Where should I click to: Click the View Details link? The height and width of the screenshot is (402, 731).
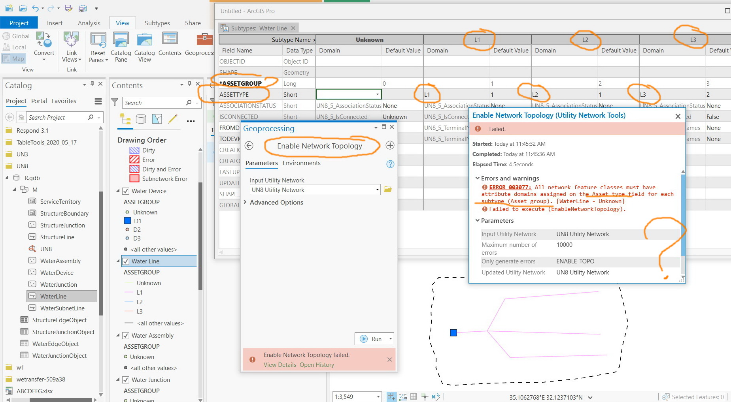pos(280,365)
